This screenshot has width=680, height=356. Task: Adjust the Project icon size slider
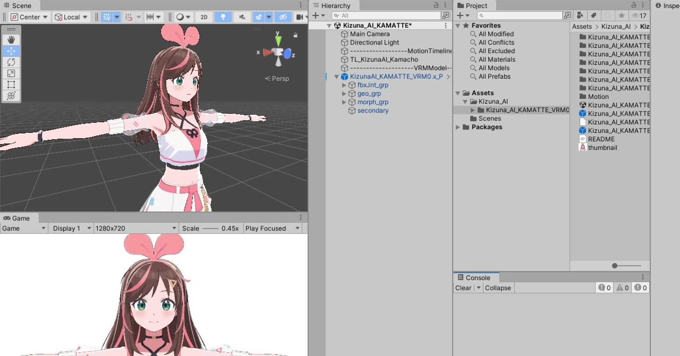coord(626,266)
